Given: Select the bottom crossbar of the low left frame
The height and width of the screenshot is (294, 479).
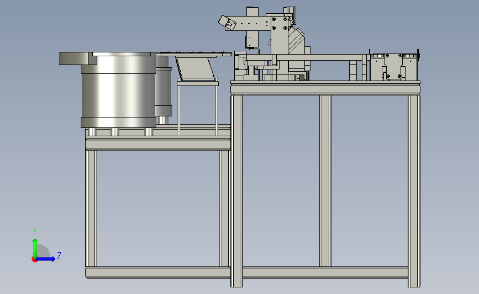Looking at the screenshot, I should coord(158,272).
